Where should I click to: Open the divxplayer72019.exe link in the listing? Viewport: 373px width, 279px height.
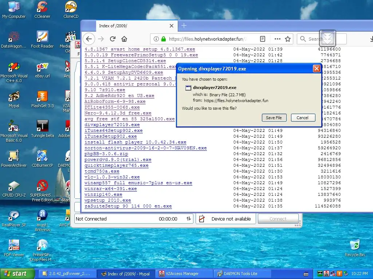tap(112, 125)
